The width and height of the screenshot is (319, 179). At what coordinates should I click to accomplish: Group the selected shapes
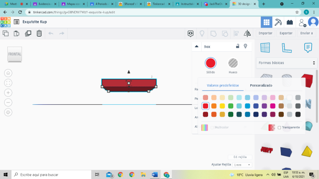tap(213, 33)
